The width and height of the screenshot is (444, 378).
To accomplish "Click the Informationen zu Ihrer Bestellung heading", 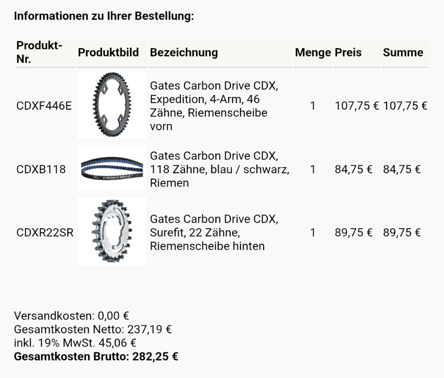I will [104, 16].
